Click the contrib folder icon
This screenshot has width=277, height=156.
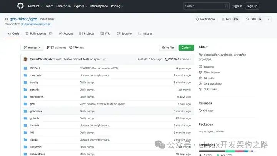pos(25,90)
